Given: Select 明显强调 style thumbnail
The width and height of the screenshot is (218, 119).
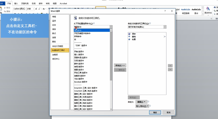Looking at the screenshot, I should click(186, 11).
